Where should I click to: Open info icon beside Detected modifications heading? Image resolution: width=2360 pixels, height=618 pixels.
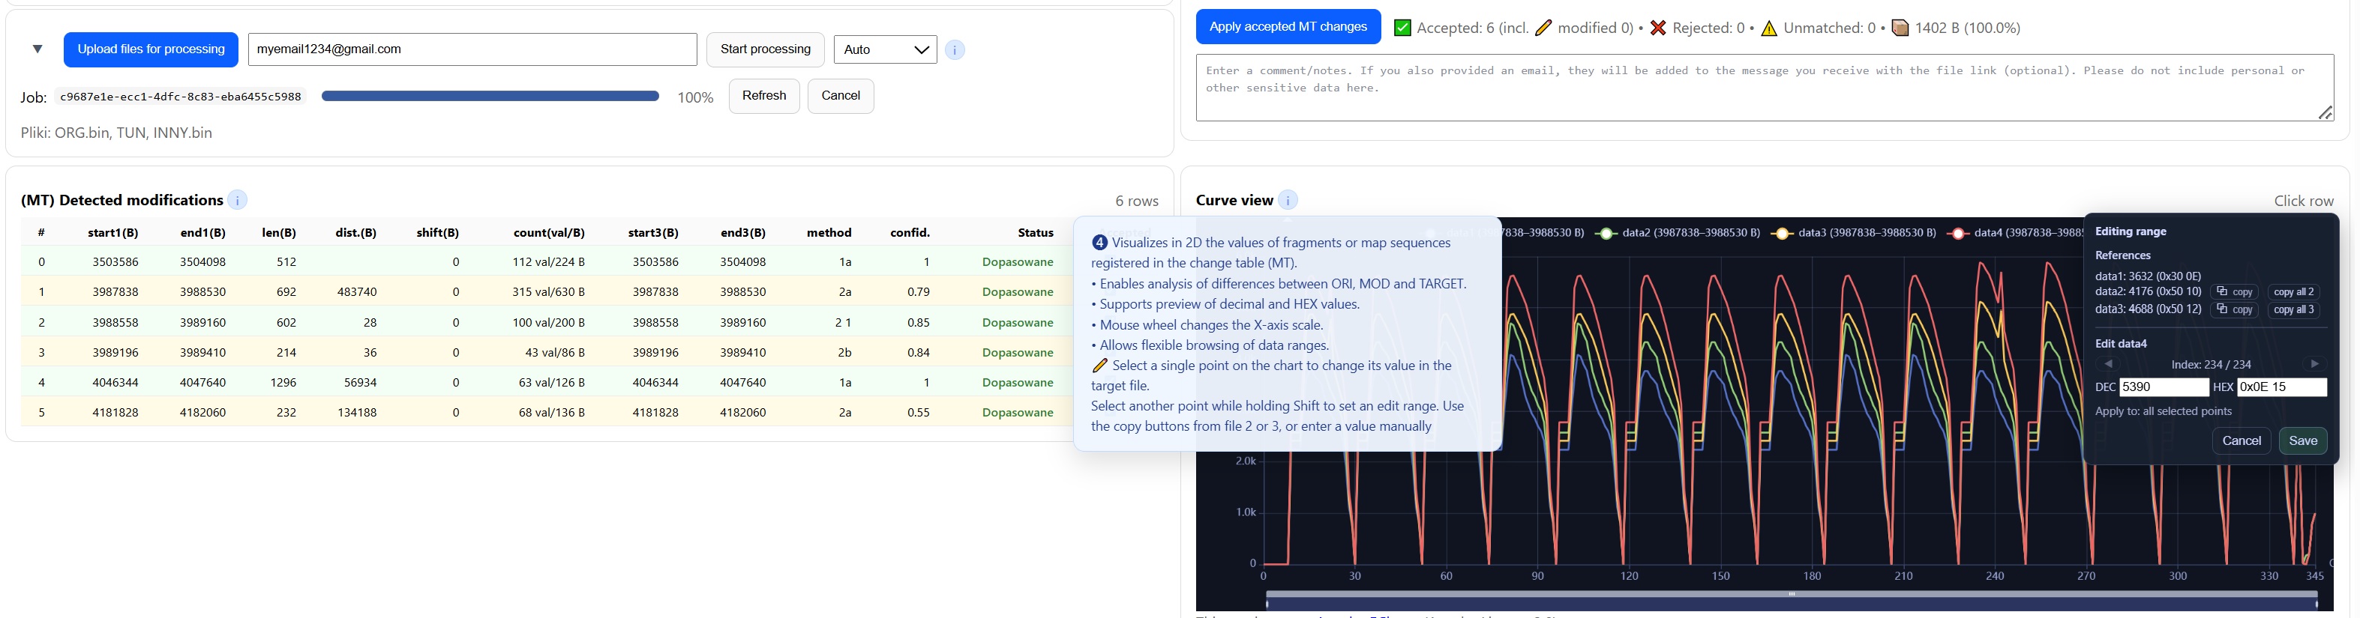pyautogui.click(x=237, y=201)
